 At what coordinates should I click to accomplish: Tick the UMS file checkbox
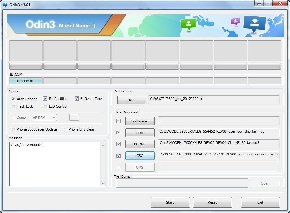point(118,167)
